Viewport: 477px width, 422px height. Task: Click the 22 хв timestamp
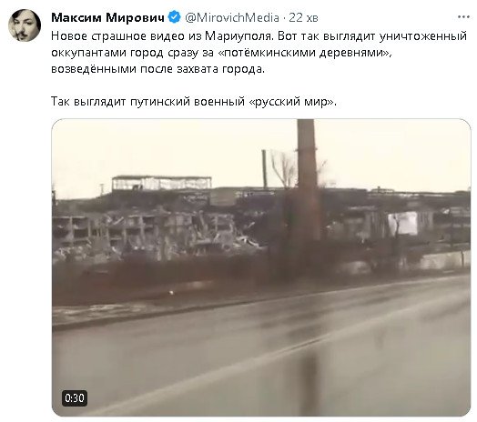303,17
